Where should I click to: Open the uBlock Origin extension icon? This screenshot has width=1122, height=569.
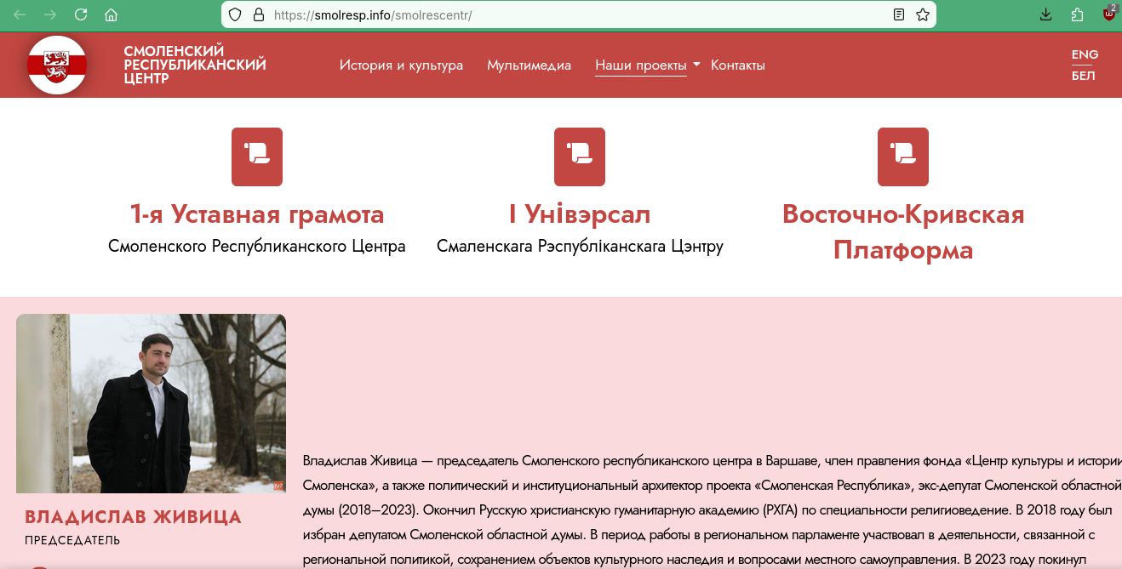(1109, 14)
